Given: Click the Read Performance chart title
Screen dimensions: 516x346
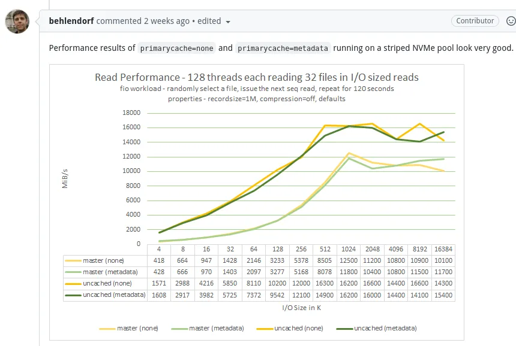Looking at the screenshot, I should (256, 77).
